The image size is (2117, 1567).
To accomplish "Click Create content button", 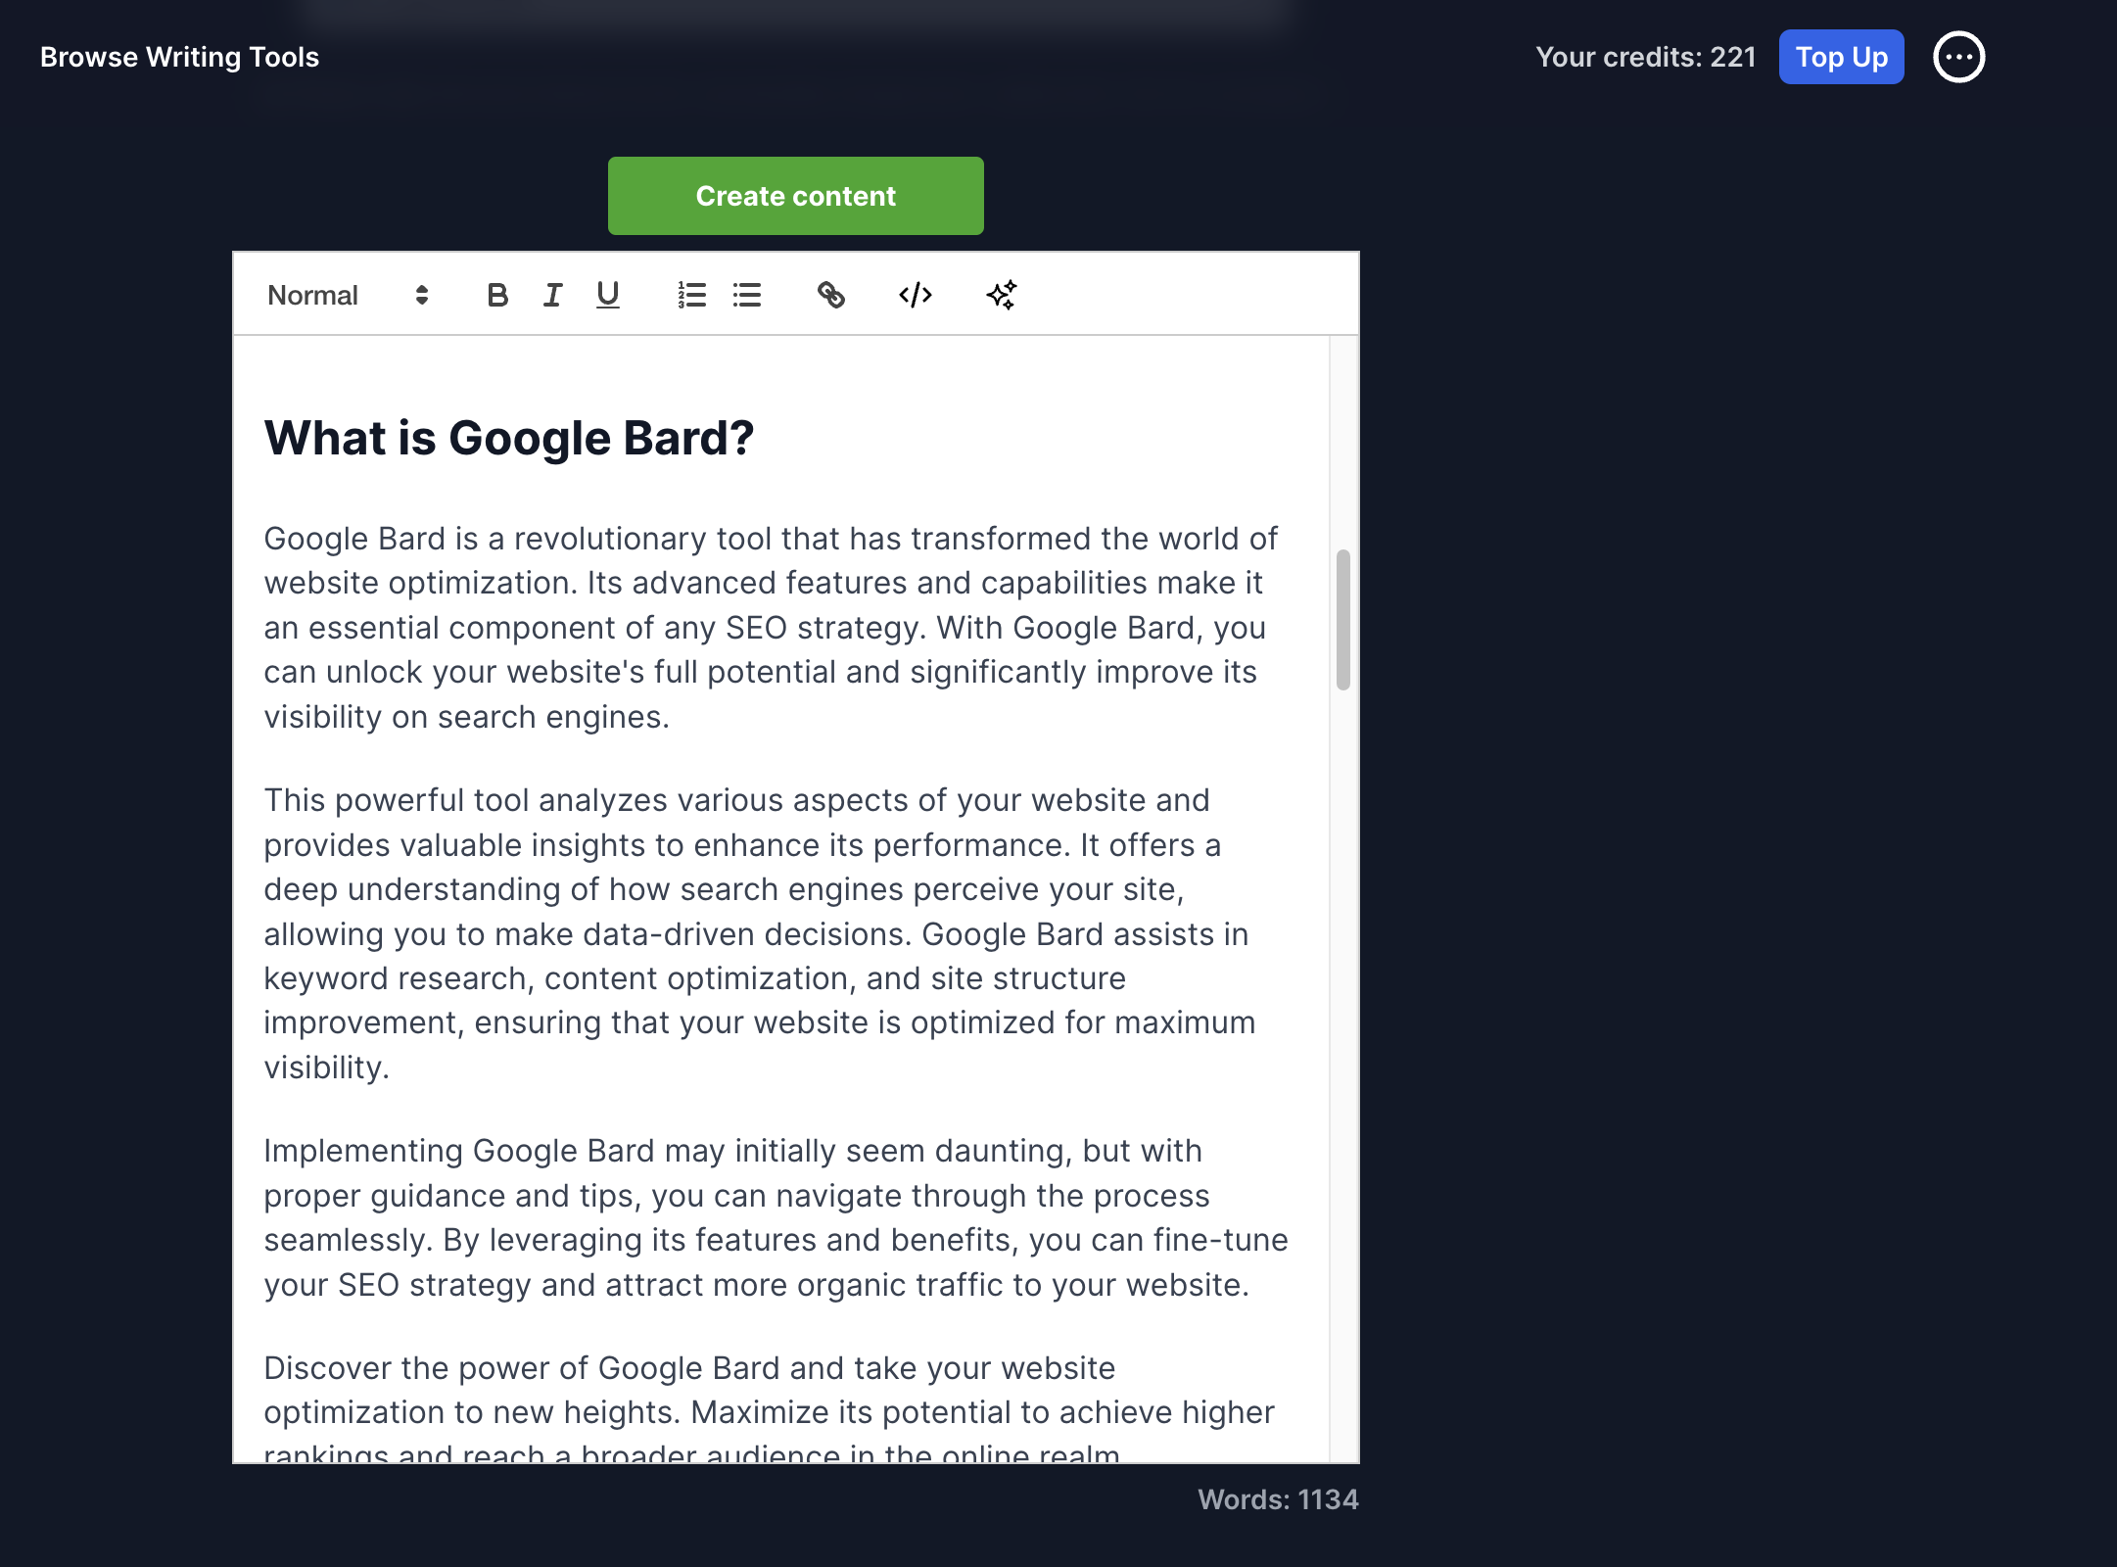I will tap(794, 194).
